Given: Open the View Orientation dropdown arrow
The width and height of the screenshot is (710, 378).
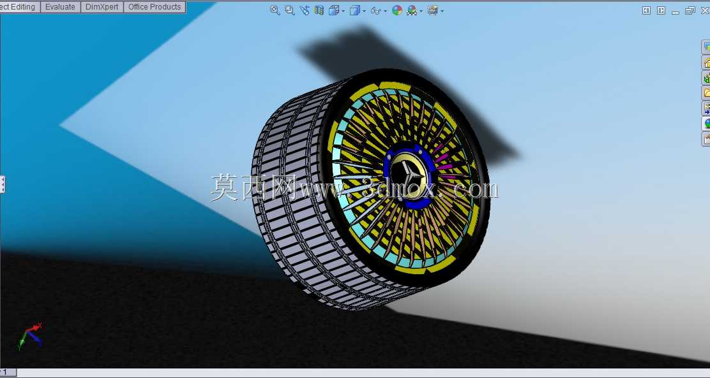Looking at the screenshot, I should [344, 11].
